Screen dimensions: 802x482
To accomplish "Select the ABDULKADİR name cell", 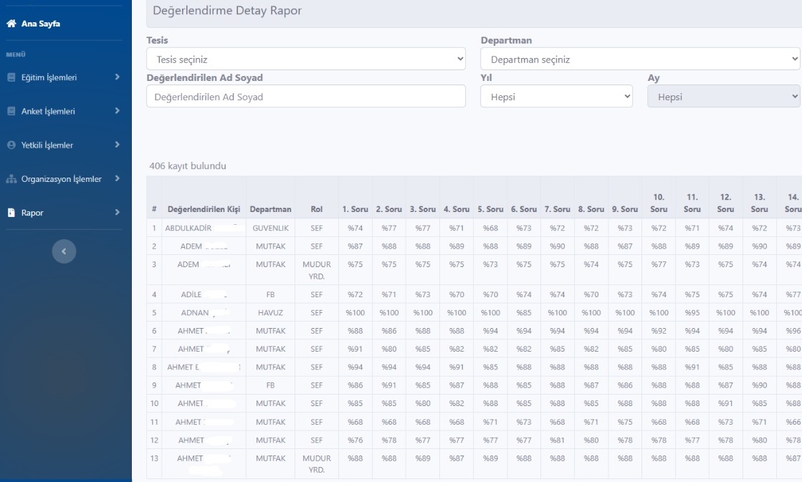I will (204, 228).
